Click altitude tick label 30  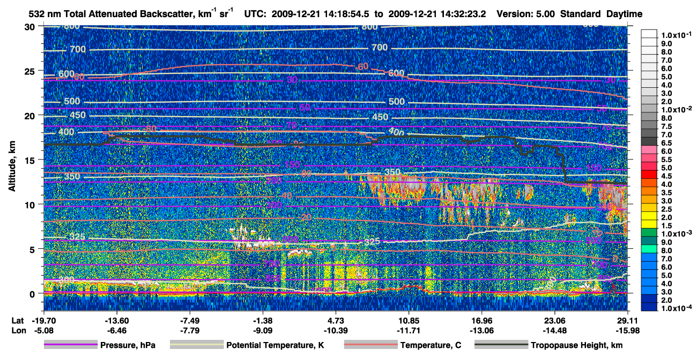[x=31, y=27]
